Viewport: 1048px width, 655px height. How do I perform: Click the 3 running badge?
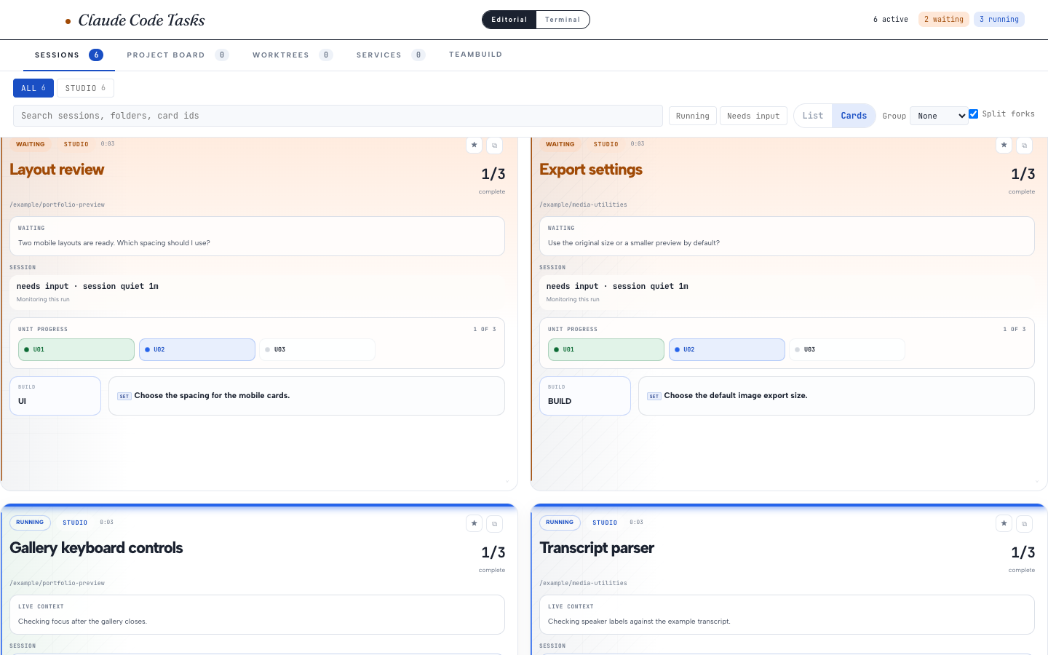[999, 20]
